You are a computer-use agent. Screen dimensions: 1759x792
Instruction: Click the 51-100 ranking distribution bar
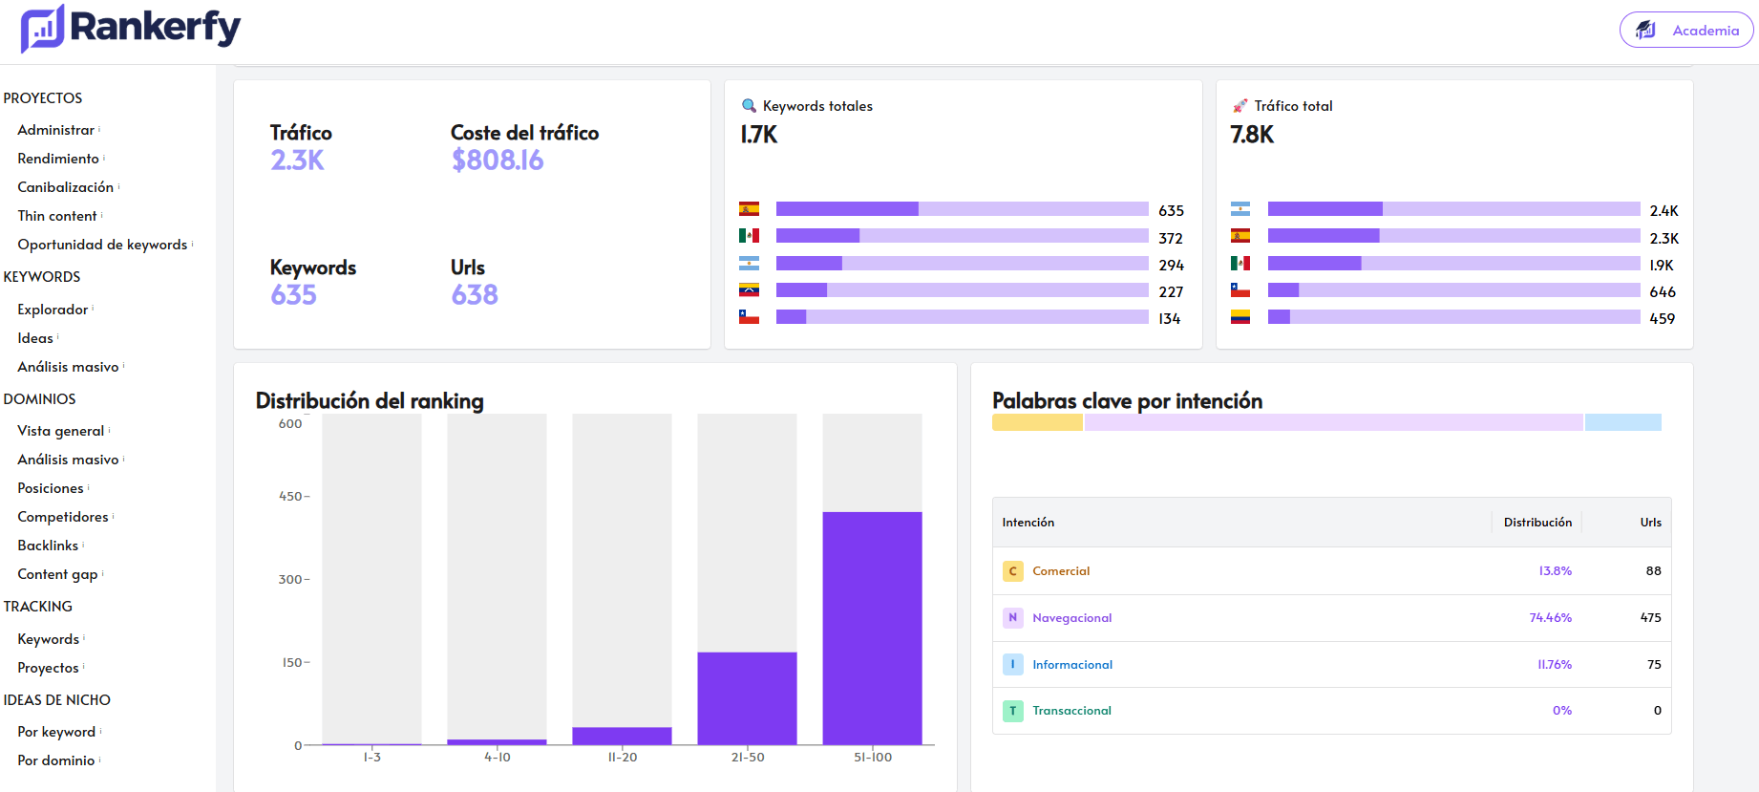pyautogui.click(x=872, y=628)
